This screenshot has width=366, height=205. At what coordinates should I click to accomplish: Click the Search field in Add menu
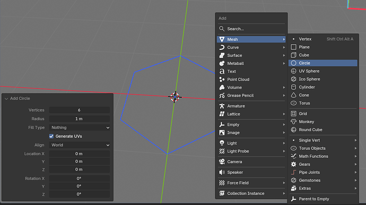251,29
